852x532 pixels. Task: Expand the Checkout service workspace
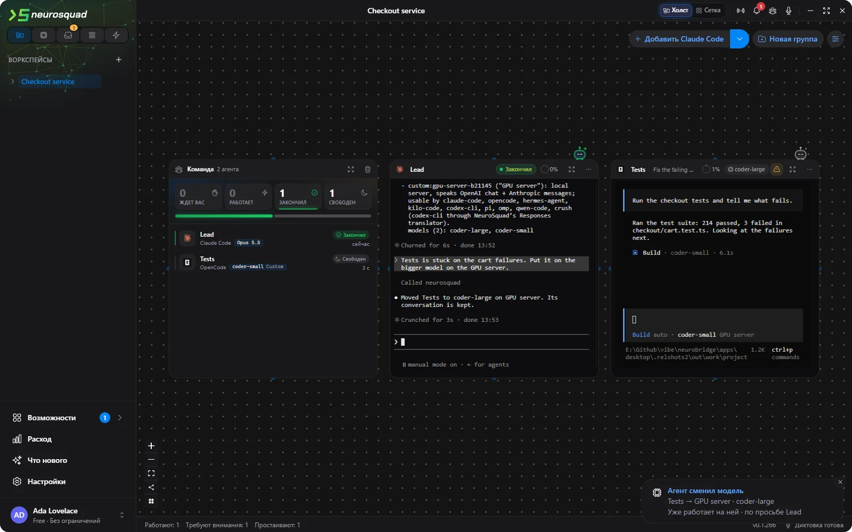(x=13, y=81)
